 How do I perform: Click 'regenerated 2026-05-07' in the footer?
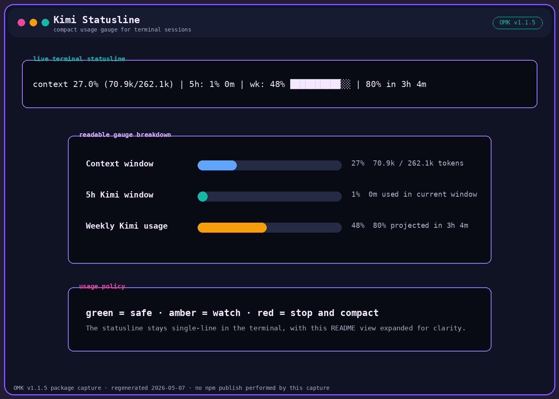(x=148, y=388)
